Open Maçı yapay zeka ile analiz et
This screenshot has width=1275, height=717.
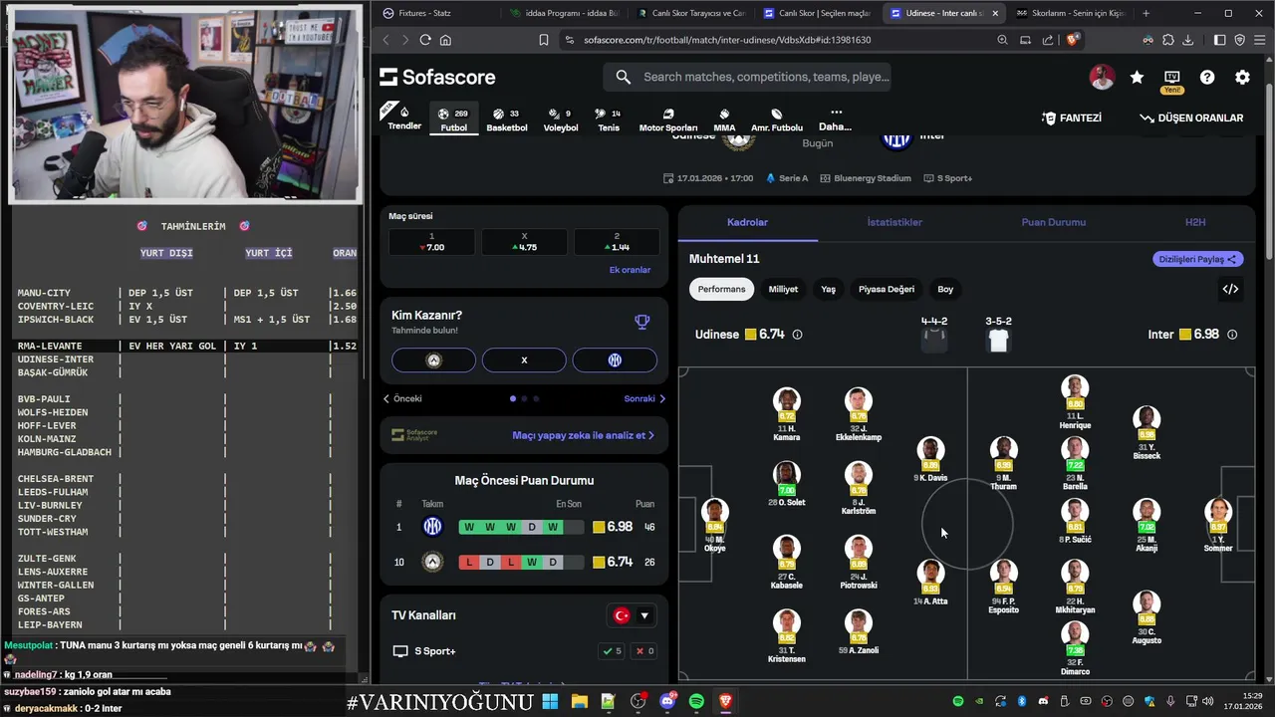[x=584, y=435]
